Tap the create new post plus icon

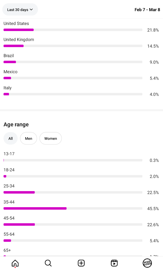[x=81, y=263]
